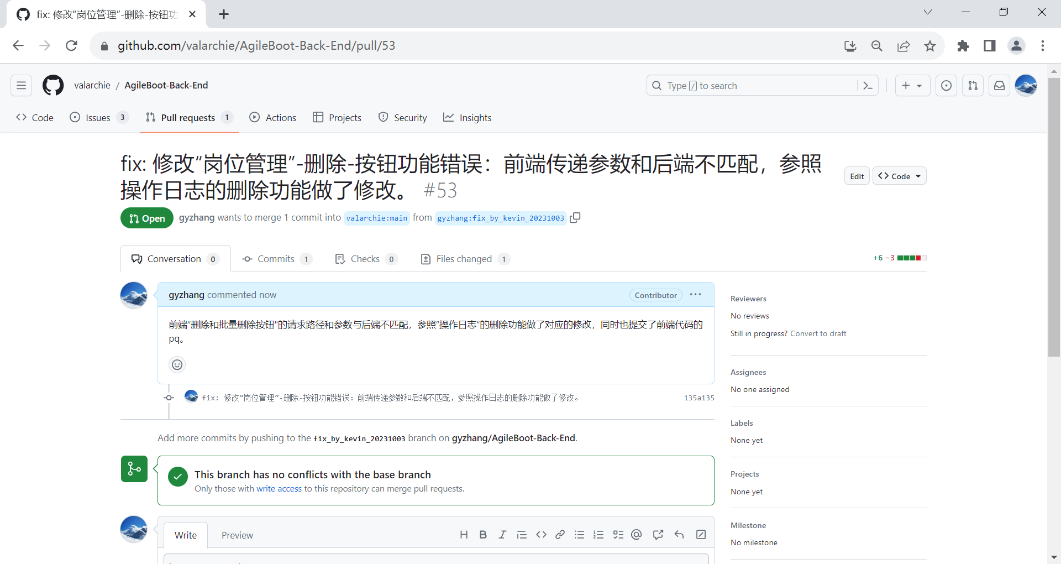Reload the current page
1061x564 pixels.
pyautogui.click(x=71, y=46)
